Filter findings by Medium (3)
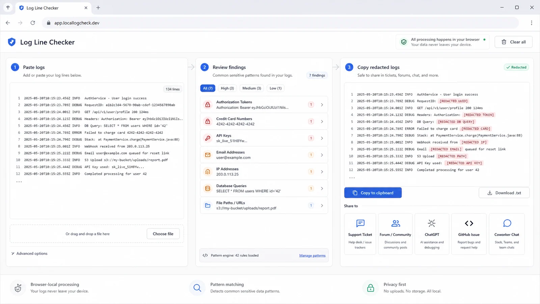 coord(252,88)
